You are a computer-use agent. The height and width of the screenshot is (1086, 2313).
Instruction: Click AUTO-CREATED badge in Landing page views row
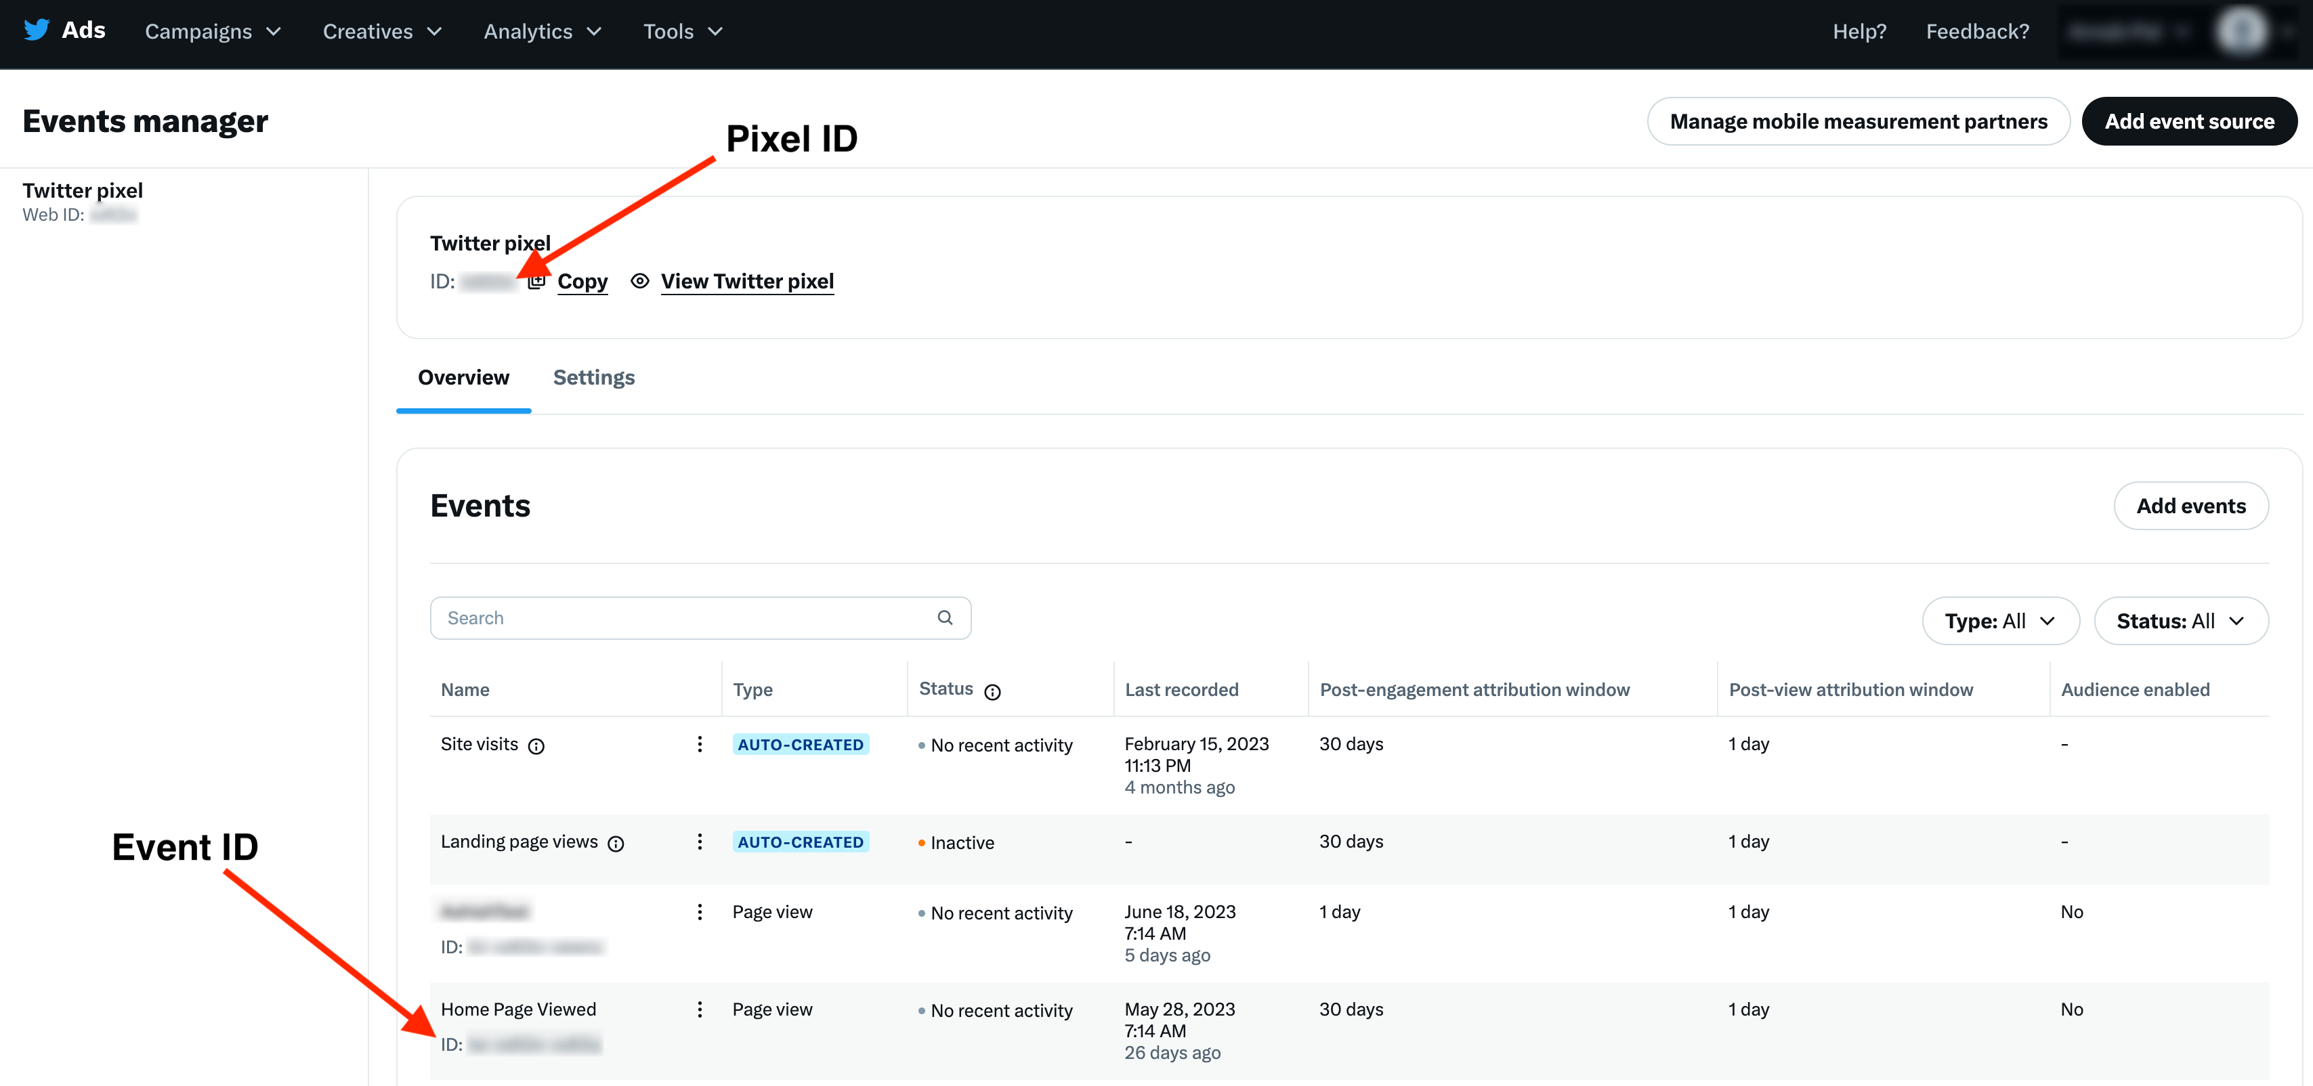[x=800, y=842]
